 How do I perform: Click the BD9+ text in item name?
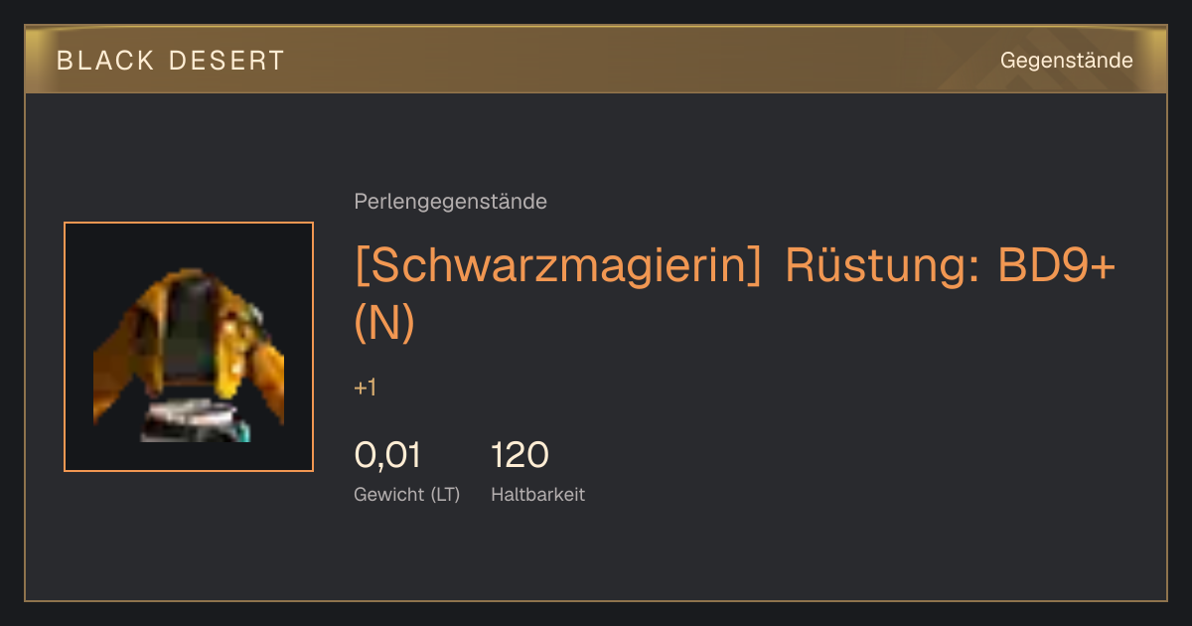1060,265
